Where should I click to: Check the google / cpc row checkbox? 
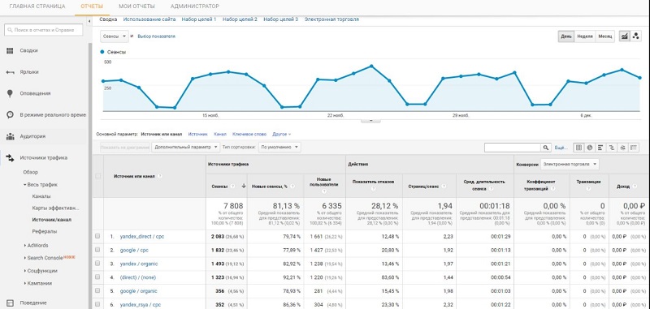(97, 250)
